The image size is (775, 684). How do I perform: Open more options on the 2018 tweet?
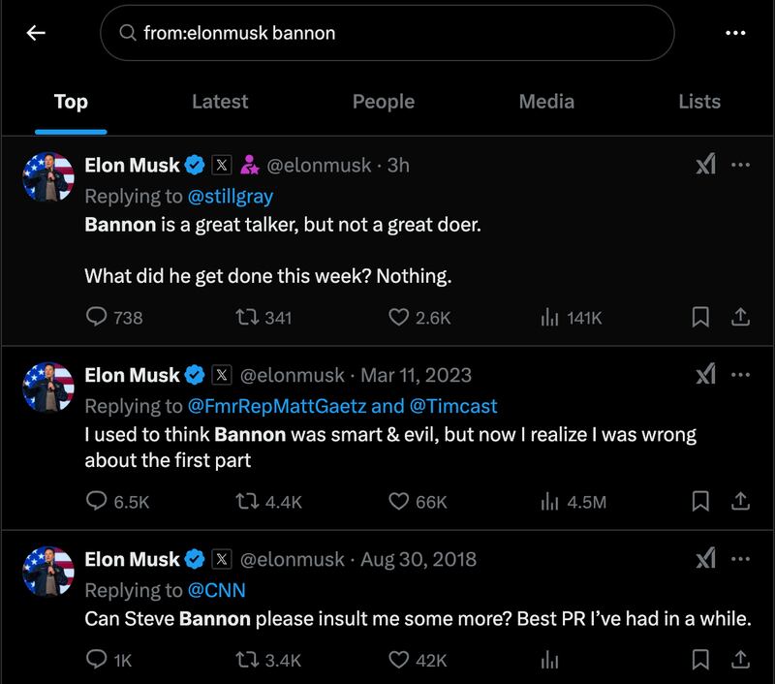pos(740,560)
